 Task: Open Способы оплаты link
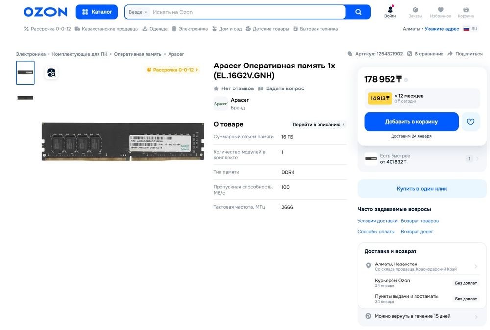(x=376, y=232)
